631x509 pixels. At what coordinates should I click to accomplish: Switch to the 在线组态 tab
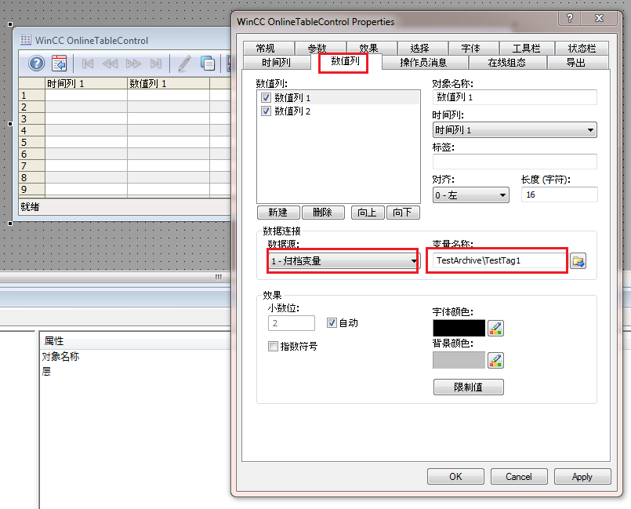[507, 63]
